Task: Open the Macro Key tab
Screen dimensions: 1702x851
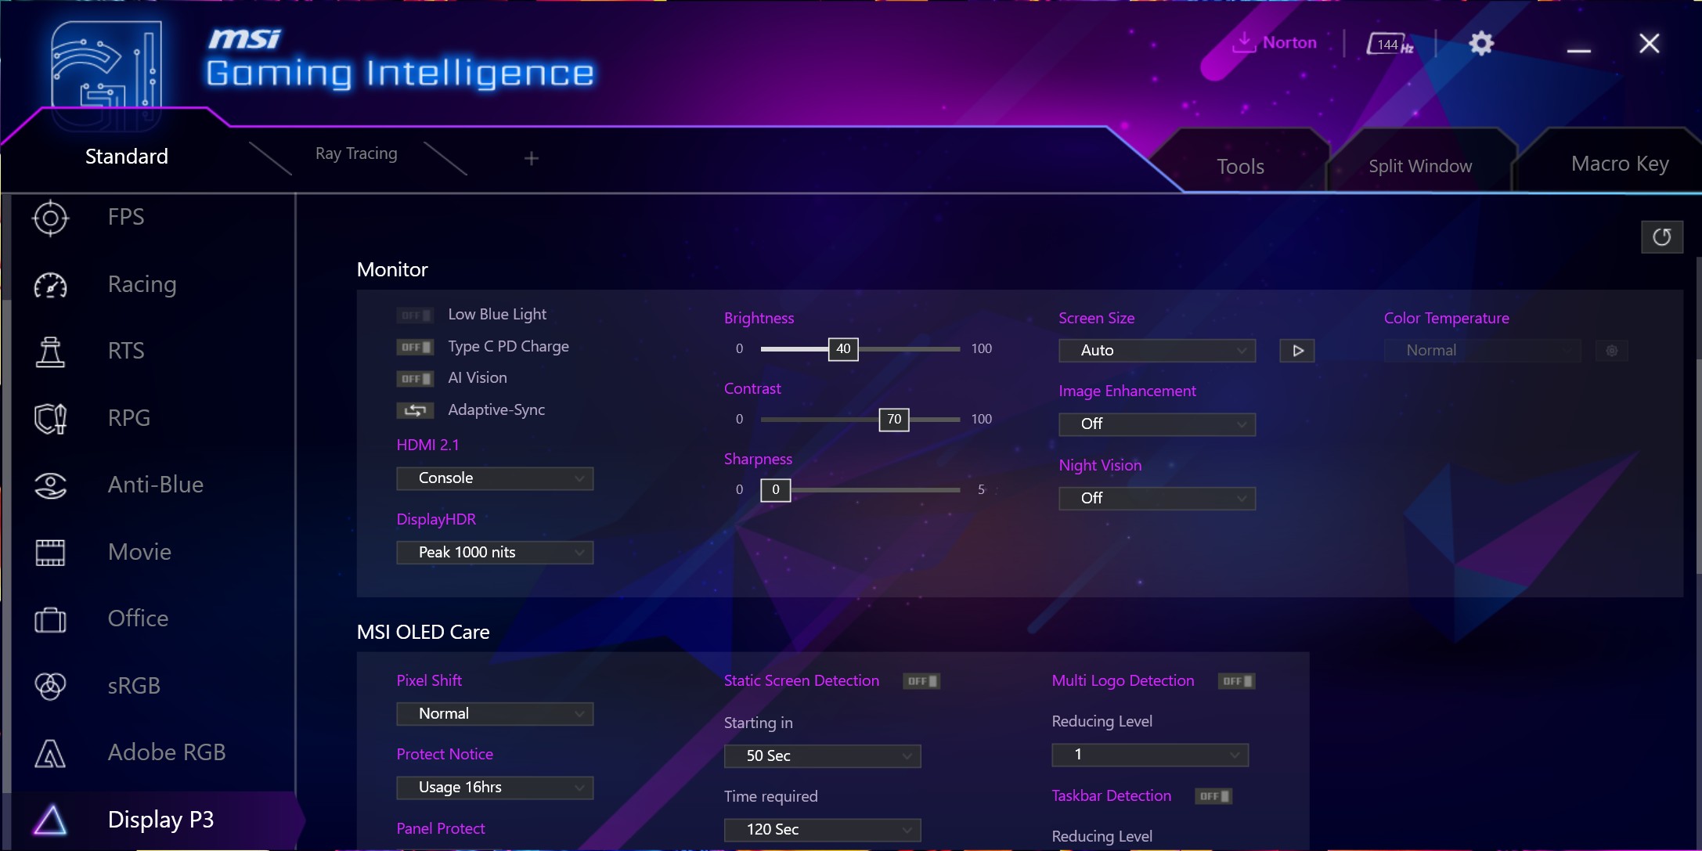Action: [1620, 164]
